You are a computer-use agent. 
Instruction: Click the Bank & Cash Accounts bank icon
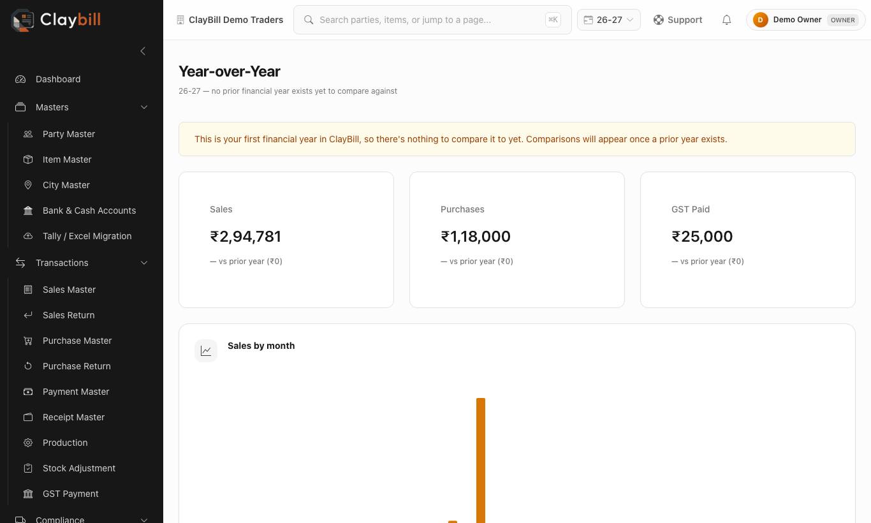[28, 210]
